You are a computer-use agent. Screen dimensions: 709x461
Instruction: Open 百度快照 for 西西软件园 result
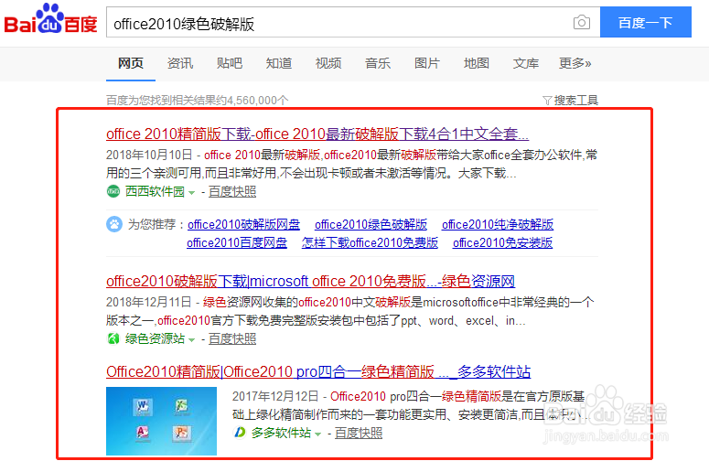[x=232, y=192]
